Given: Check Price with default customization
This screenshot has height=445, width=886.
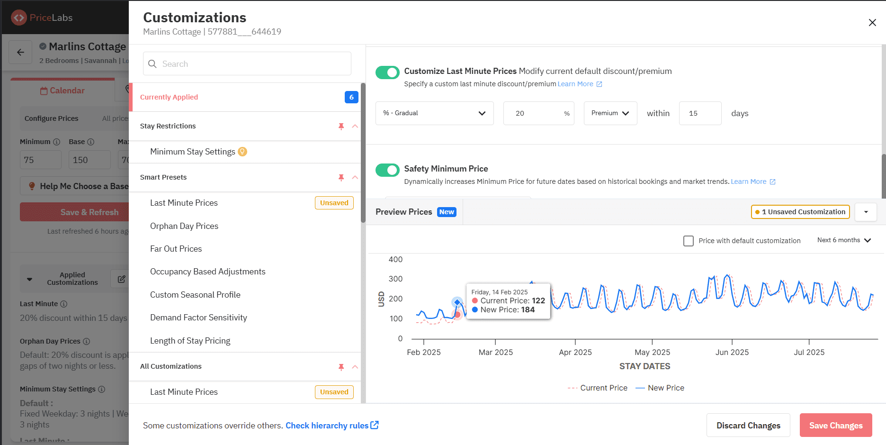Looking at the screenshot, I should tap(688, 241).
